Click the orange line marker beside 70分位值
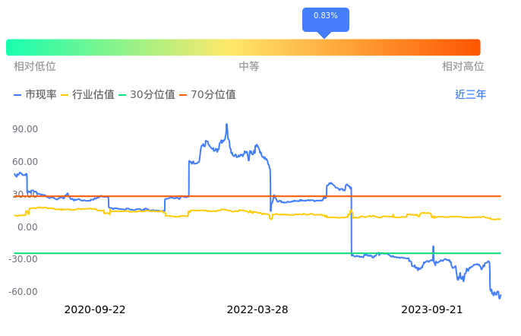 tap(183, 95)
